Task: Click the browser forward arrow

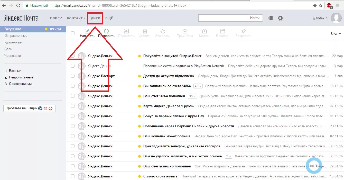Action: coord(11,5)
